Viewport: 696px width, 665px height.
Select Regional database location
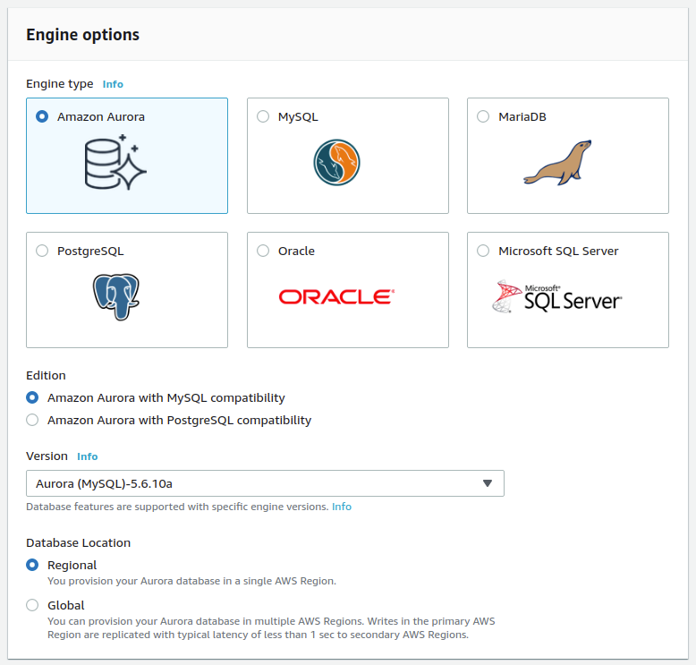pos(32,565)
